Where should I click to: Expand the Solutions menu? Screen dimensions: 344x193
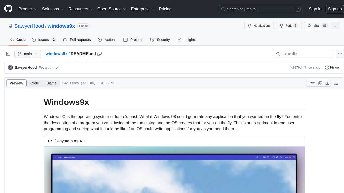click(53, 9)
